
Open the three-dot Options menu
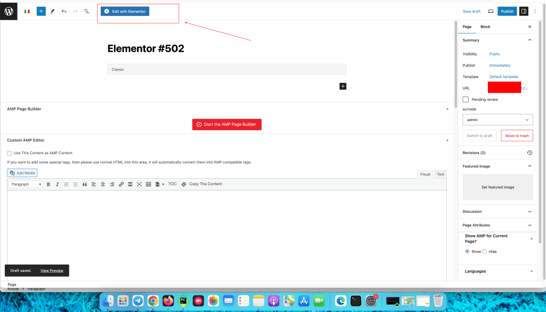(535, 11)
